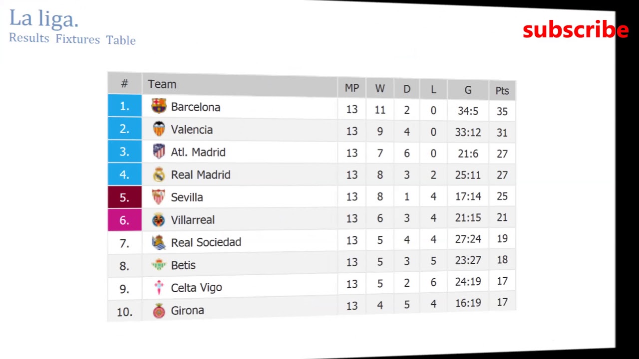Click the magenta position 6 badge
This screenshot has height=359, width=639.
click(125, 220)
